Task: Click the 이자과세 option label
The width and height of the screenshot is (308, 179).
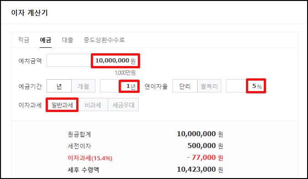Action: 30,105
